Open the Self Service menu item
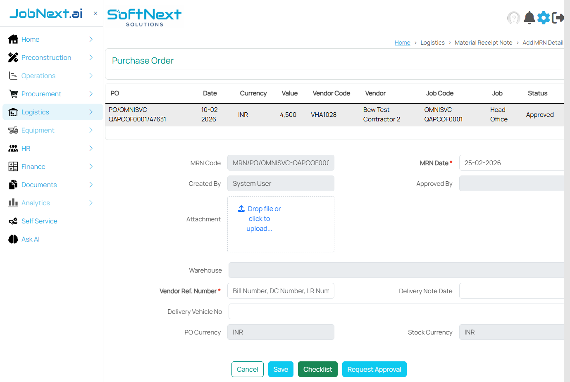 point(39,221)
